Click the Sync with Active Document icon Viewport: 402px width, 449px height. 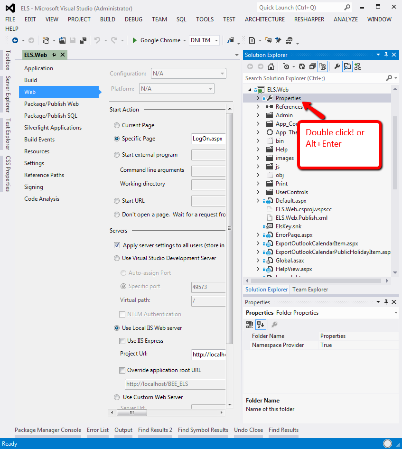[x=347, y=66]
